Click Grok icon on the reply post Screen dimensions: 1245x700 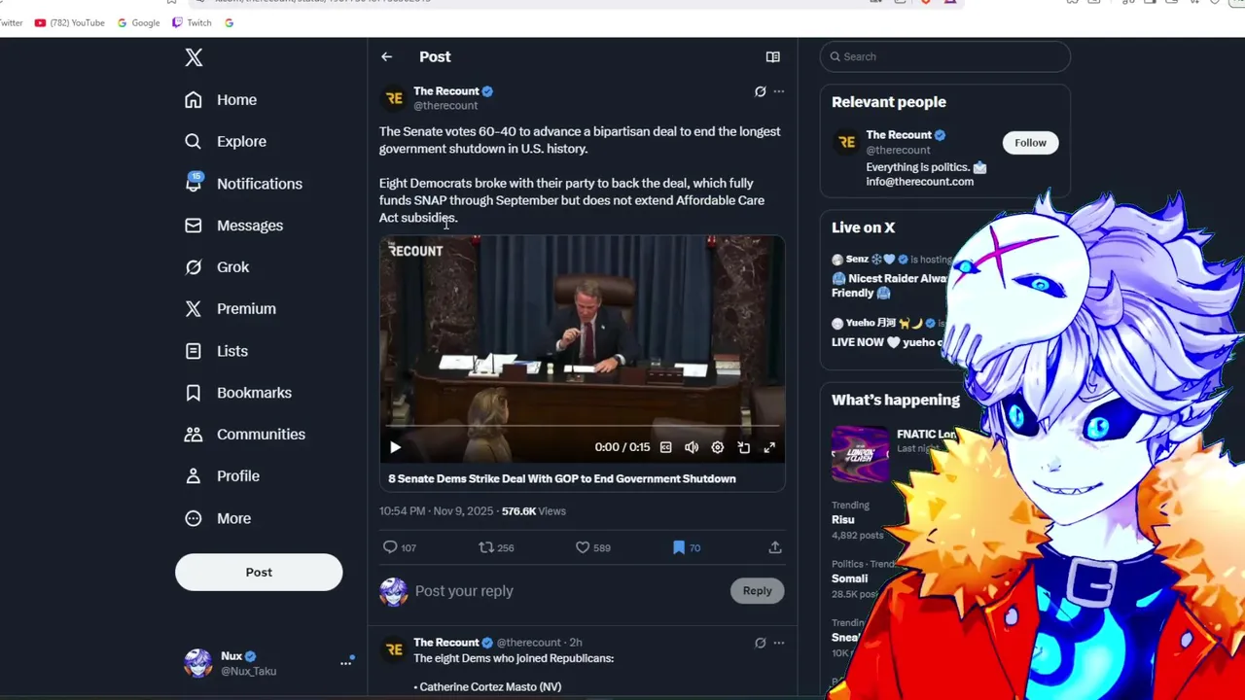tap(761, 643)
